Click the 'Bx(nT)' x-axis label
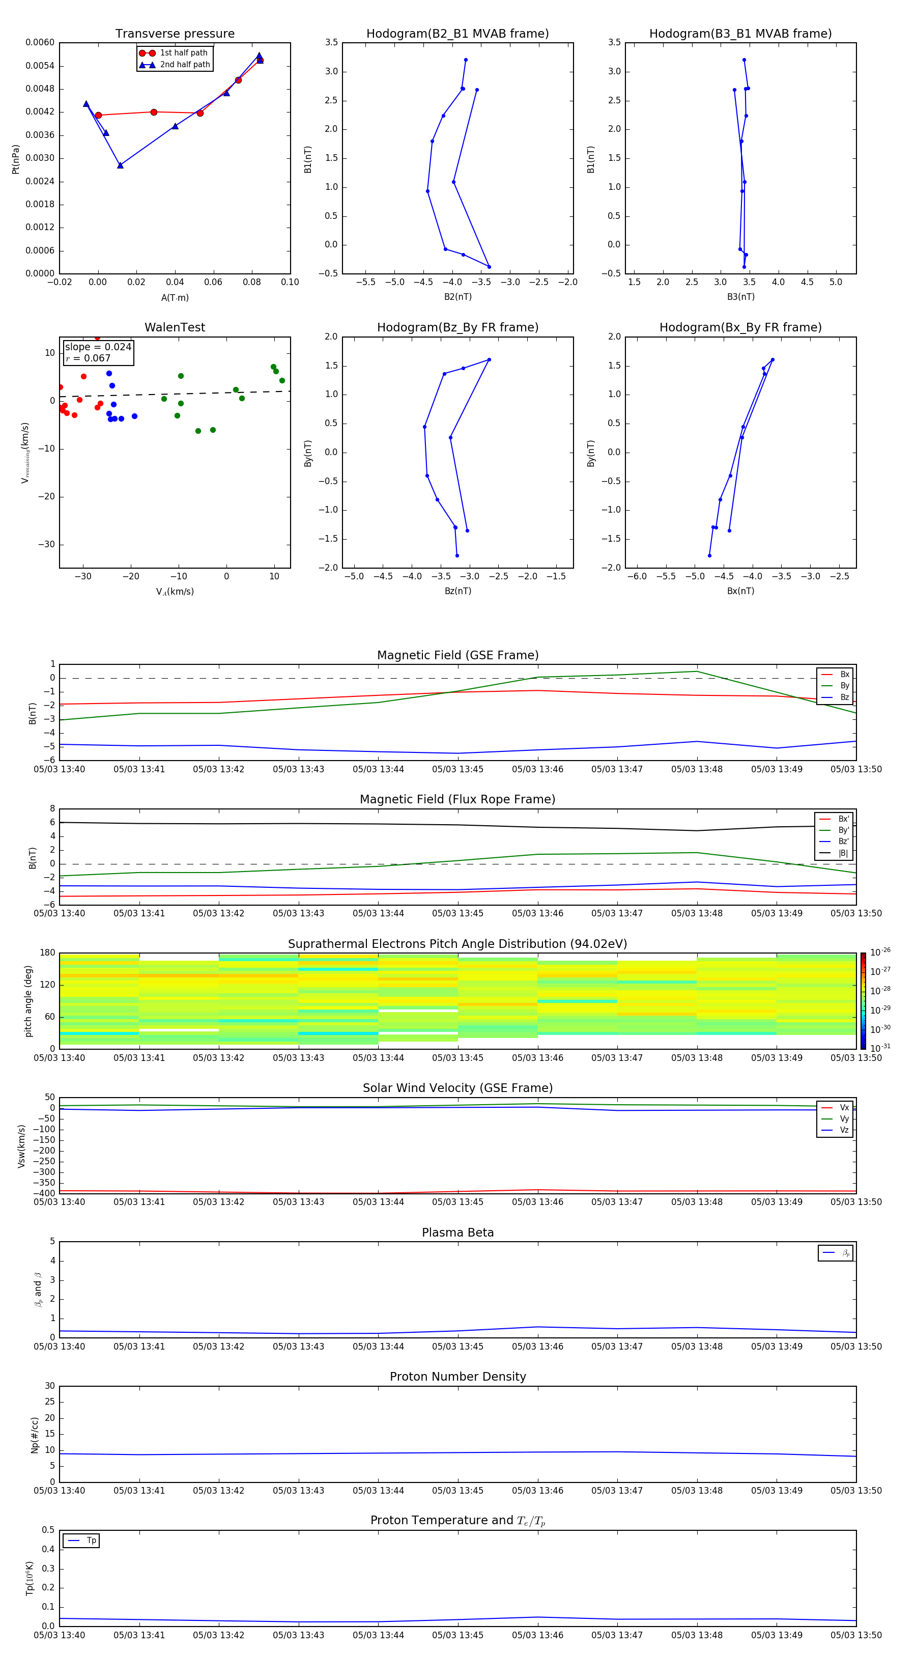This screenshot has height=1680, width=916. (740, 591)
